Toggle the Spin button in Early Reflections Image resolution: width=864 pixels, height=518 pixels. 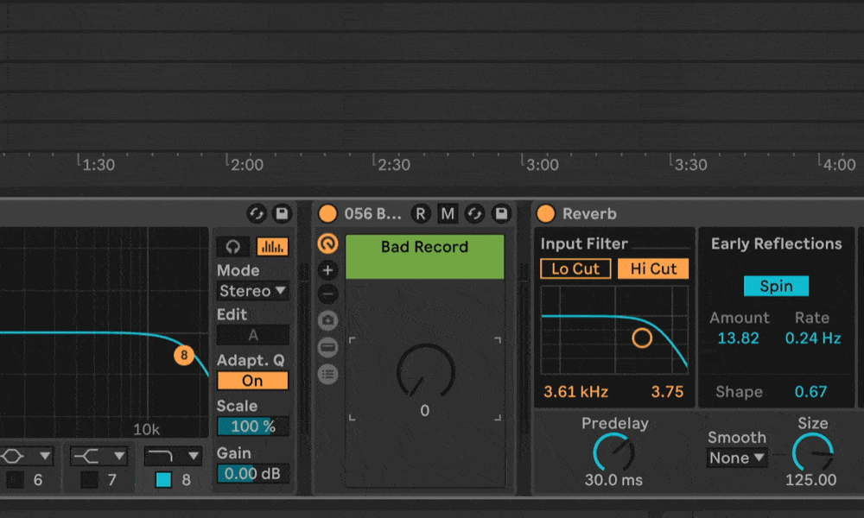coord(776,287)
